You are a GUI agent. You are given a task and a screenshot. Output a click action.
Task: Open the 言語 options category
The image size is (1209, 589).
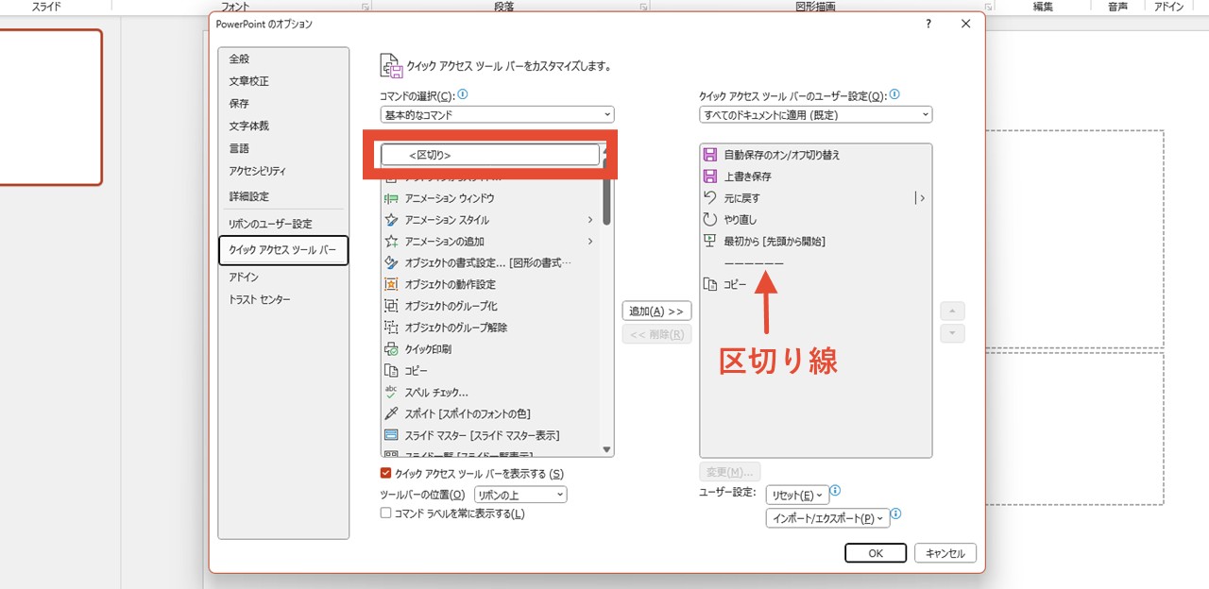coord(283,148)
